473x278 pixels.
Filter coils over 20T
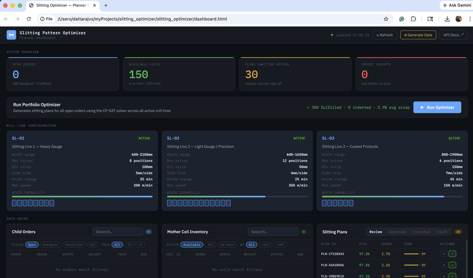pyautogui.click(x=280, y=245)
